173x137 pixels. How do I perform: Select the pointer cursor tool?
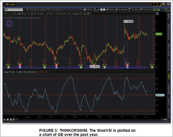tap(14, 120)
